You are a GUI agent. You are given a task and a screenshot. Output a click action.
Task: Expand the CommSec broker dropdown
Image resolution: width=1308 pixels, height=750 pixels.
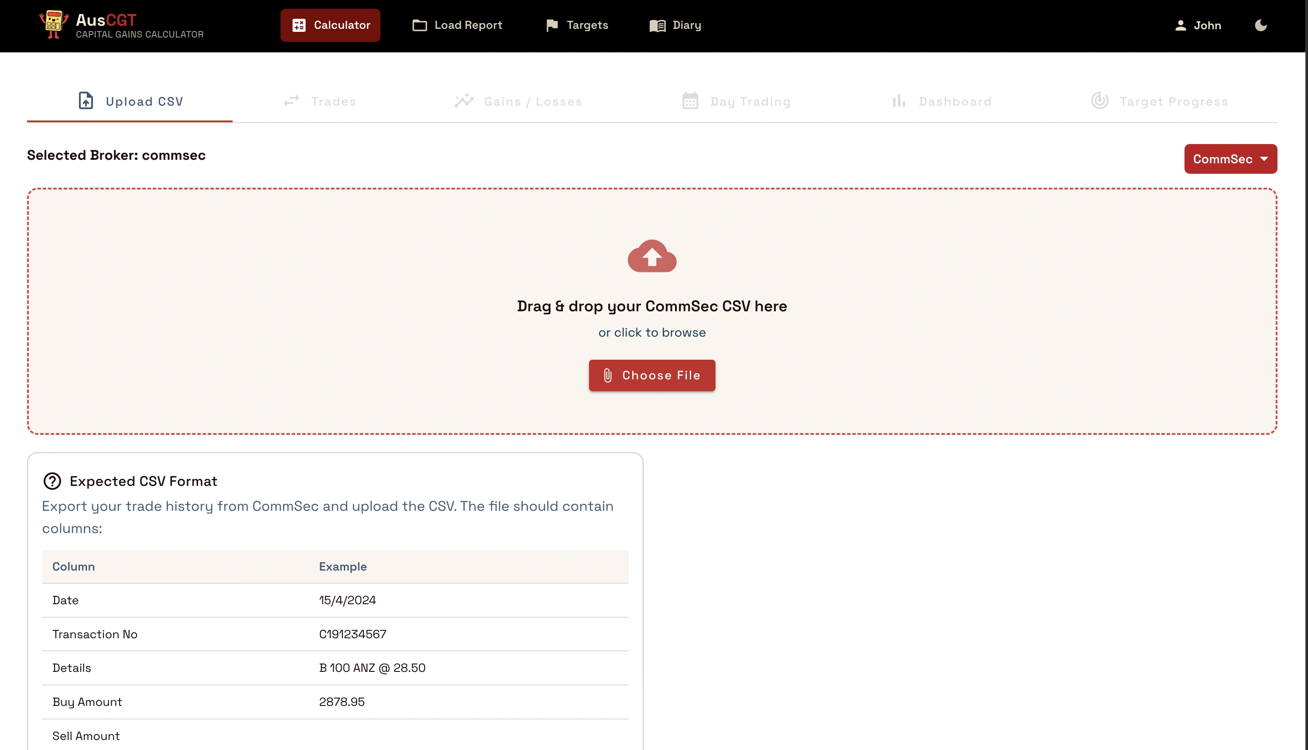[x=1230, y=159]
